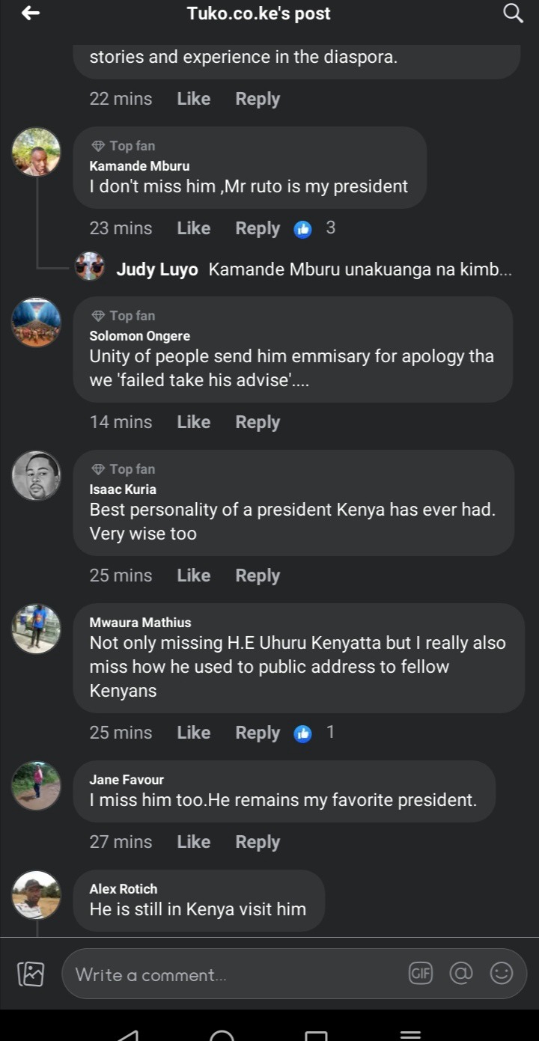This screenshot has height=1041, width=539.
Task: Tap the back arrow icon
Action: 31,13
